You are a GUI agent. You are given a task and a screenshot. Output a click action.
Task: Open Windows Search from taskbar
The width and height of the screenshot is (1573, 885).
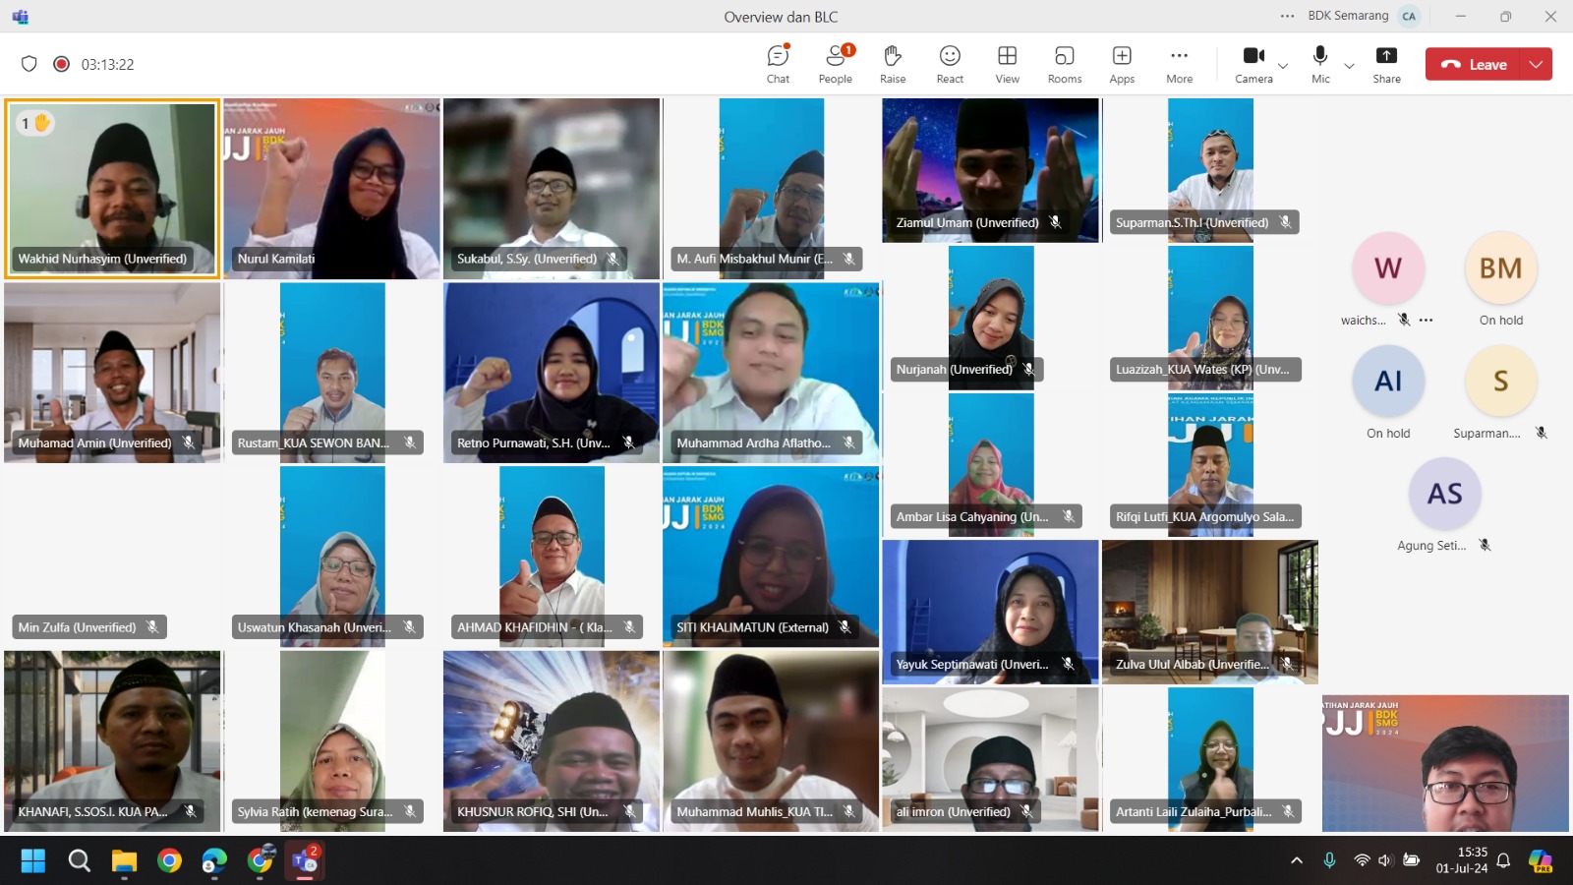pyautogui.click(x=79, y=861)
